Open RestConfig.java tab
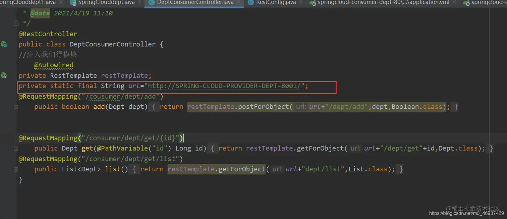This screenshot has width=507, height=219. click(276, 3)
